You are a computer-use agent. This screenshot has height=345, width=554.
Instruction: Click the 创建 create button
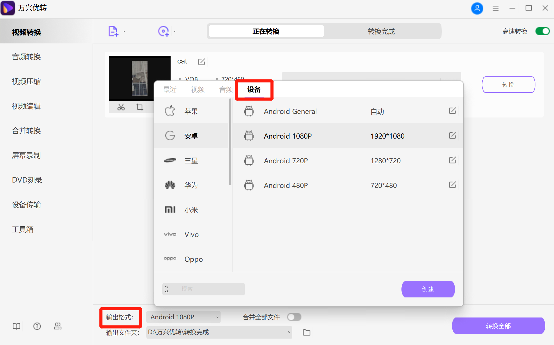tap(428, 289)
